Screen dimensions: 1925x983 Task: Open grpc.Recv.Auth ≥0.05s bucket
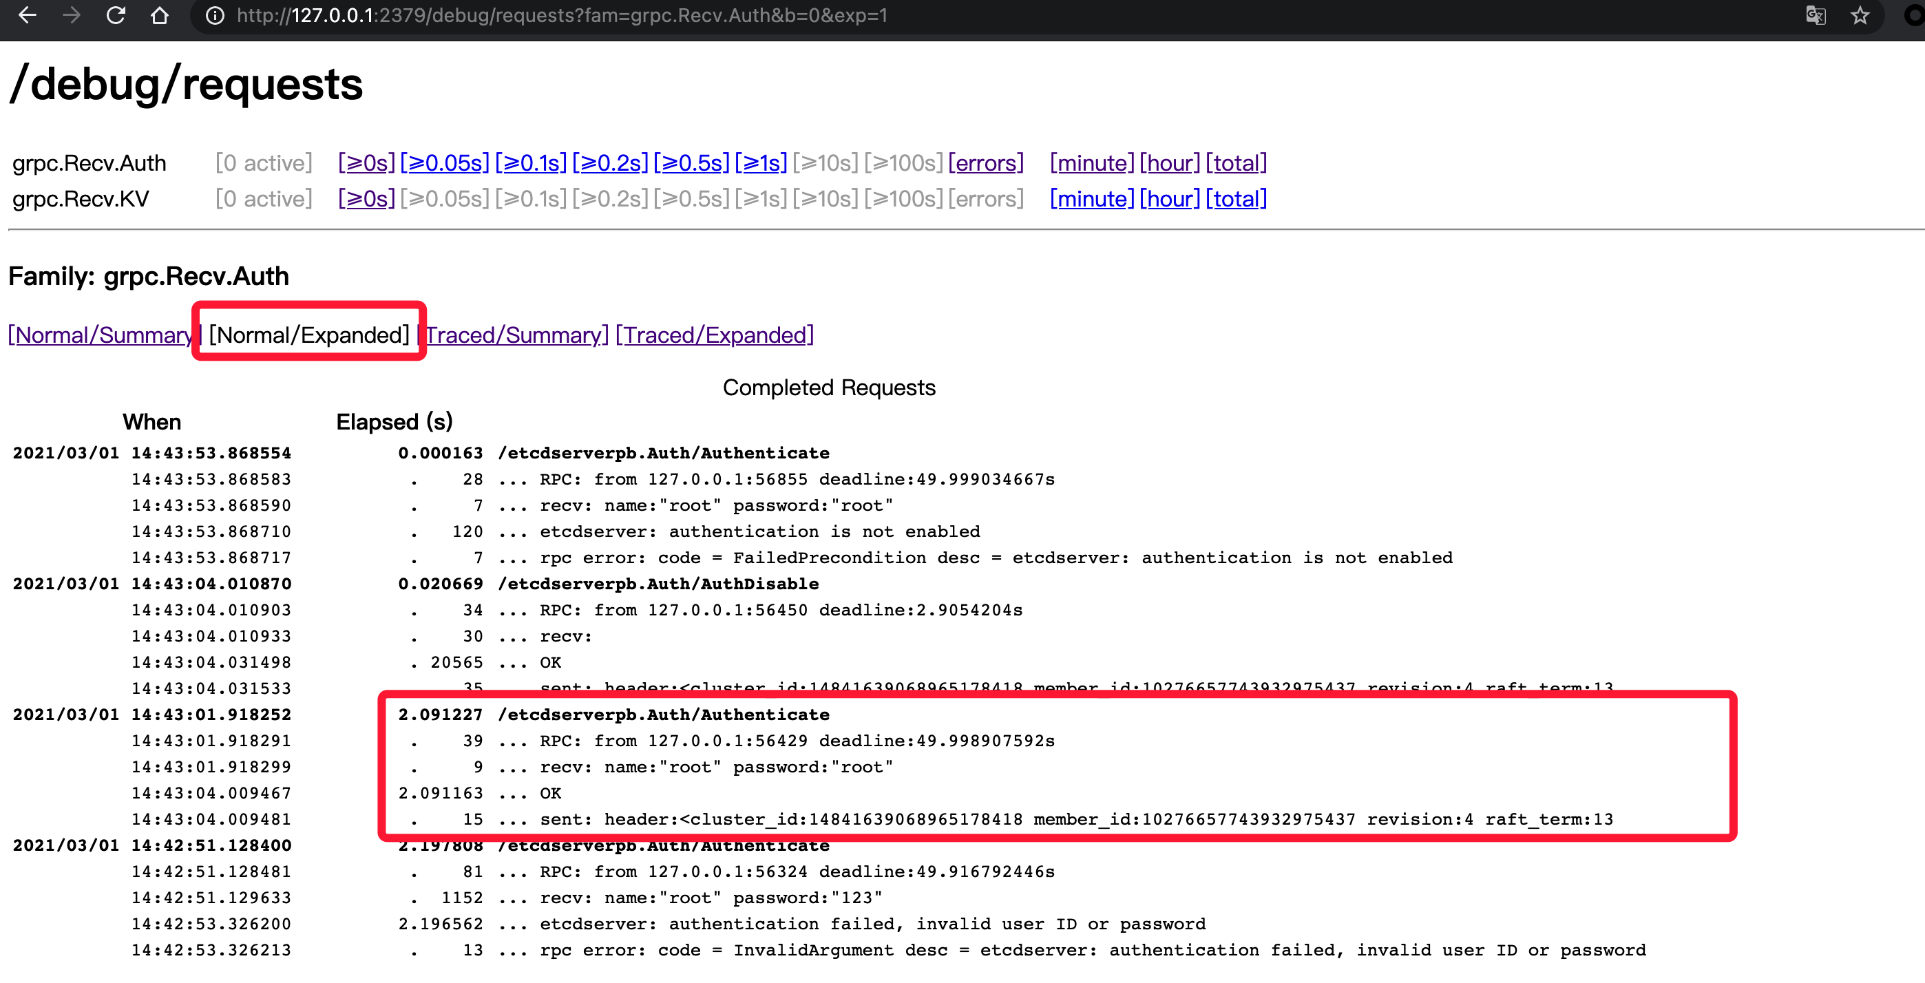pyautogui.click(x=445, y=163)
